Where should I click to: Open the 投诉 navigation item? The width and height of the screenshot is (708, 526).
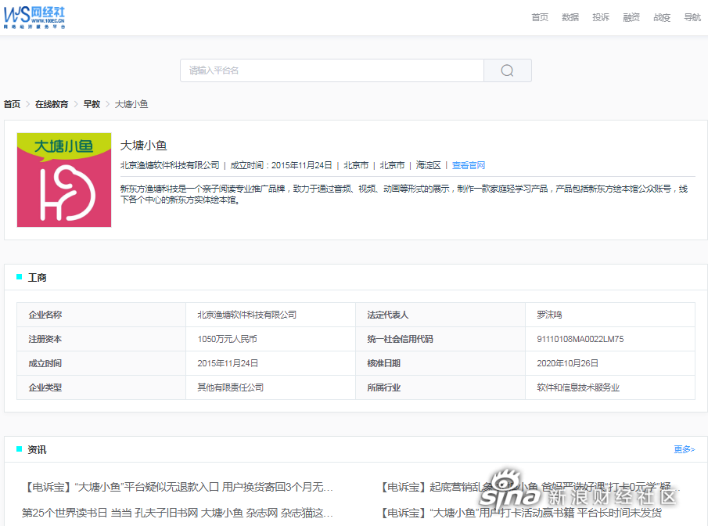(x=601, y=17)
